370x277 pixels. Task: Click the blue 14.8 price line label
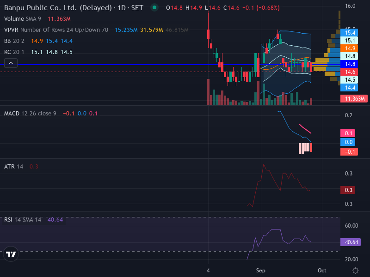(x=349, y=64)
